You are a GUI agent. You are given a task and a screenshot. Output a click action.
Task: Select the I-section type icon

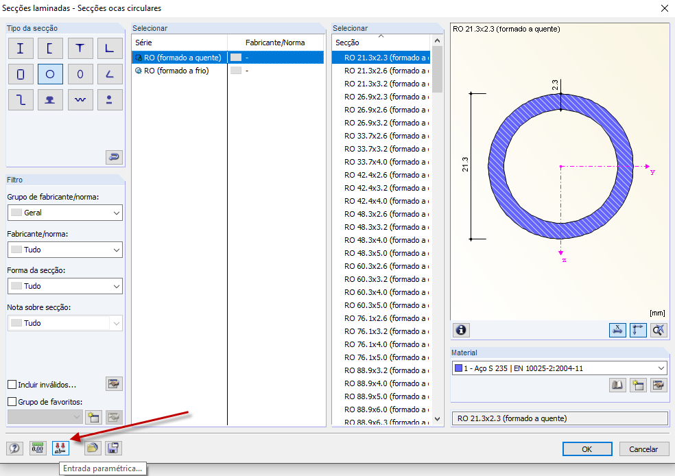coord(21,48)
